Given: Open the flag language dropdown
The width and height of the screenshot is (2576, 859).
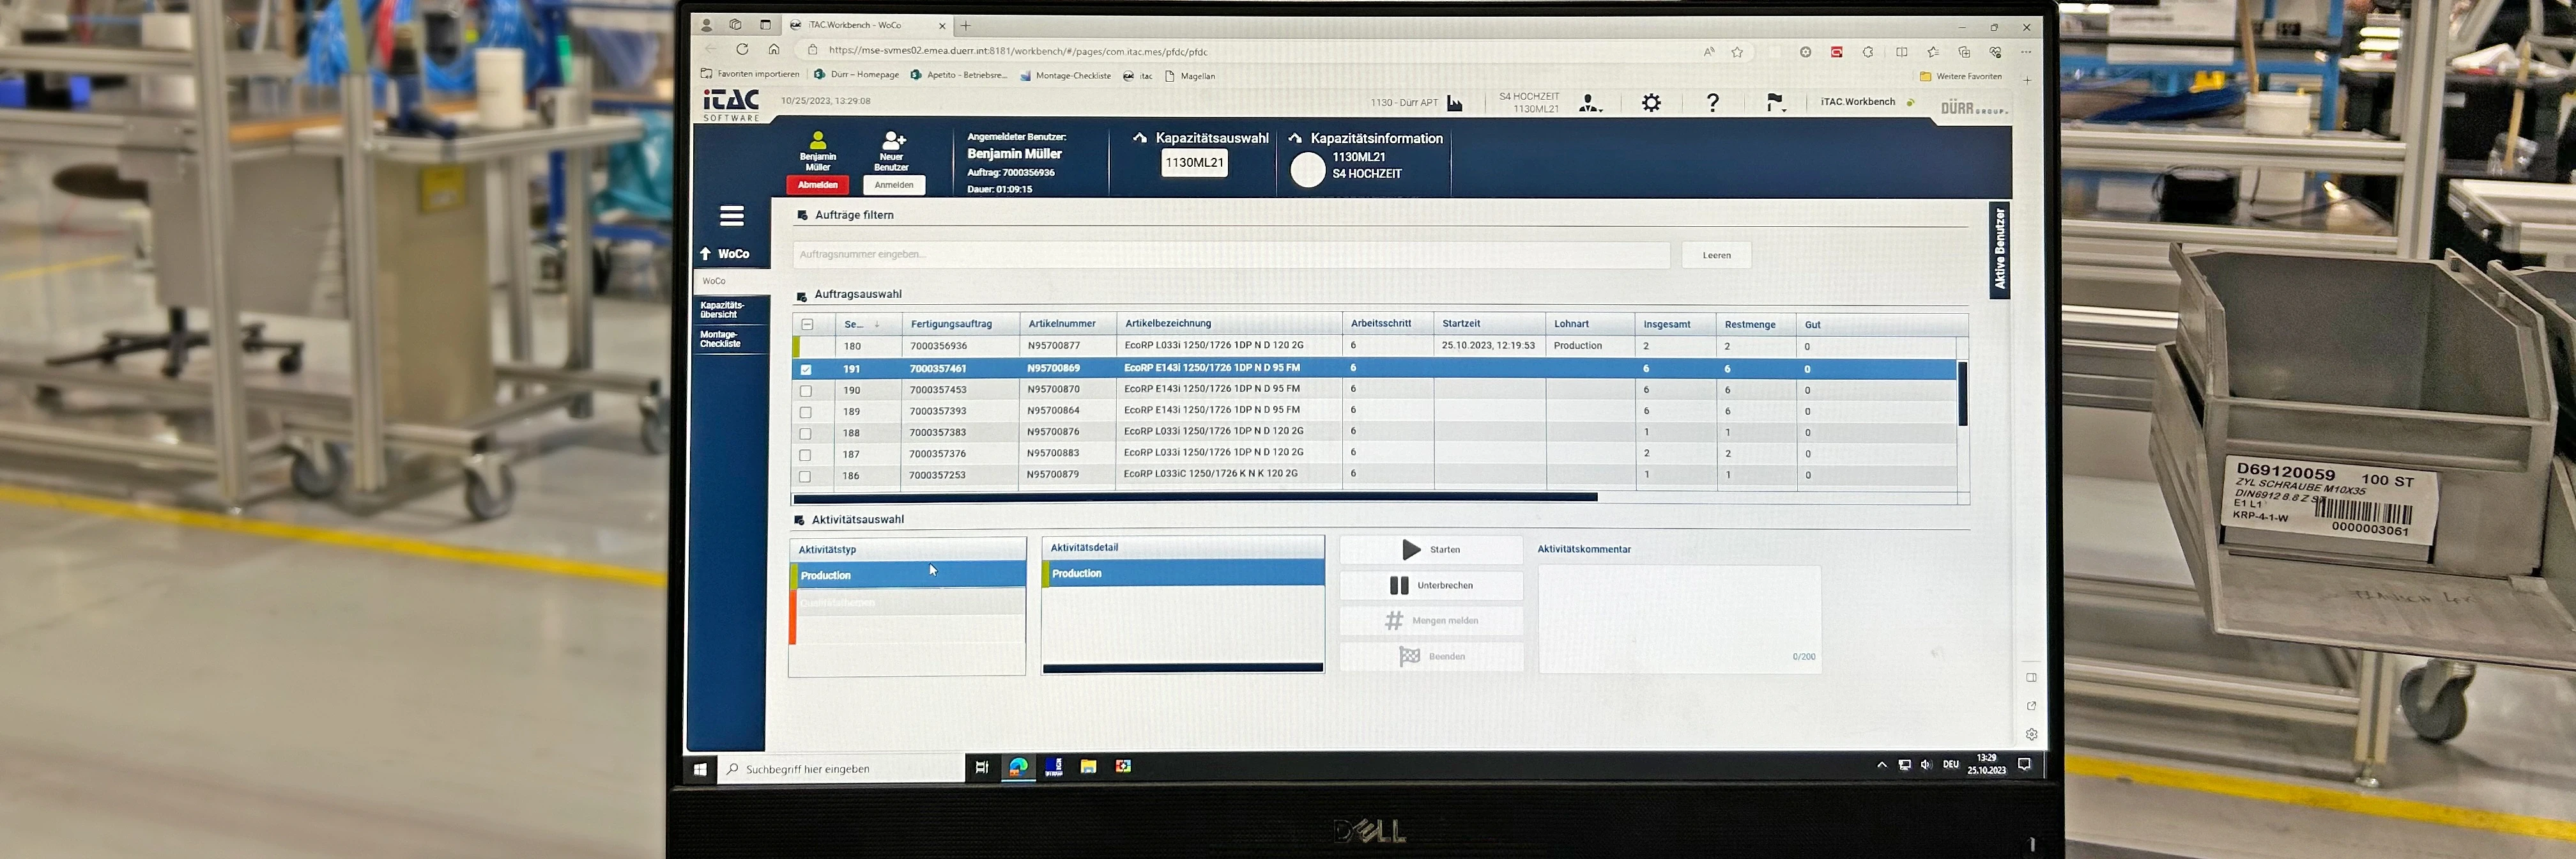Looking at the screenshot, I should tap(1775, 103).
